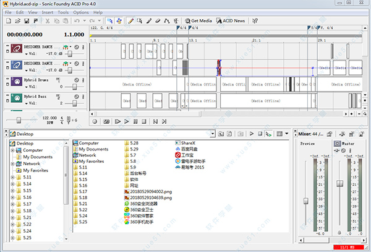Expand the 5.11 folder in tree
Image resolution: width=371 pixels, height=252 pixels.
(13, 177)
